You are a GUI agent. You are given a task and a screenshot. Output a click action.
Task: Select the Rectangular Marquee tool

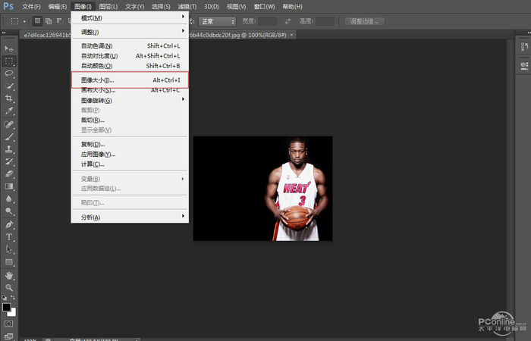click(x=9, y=61)
